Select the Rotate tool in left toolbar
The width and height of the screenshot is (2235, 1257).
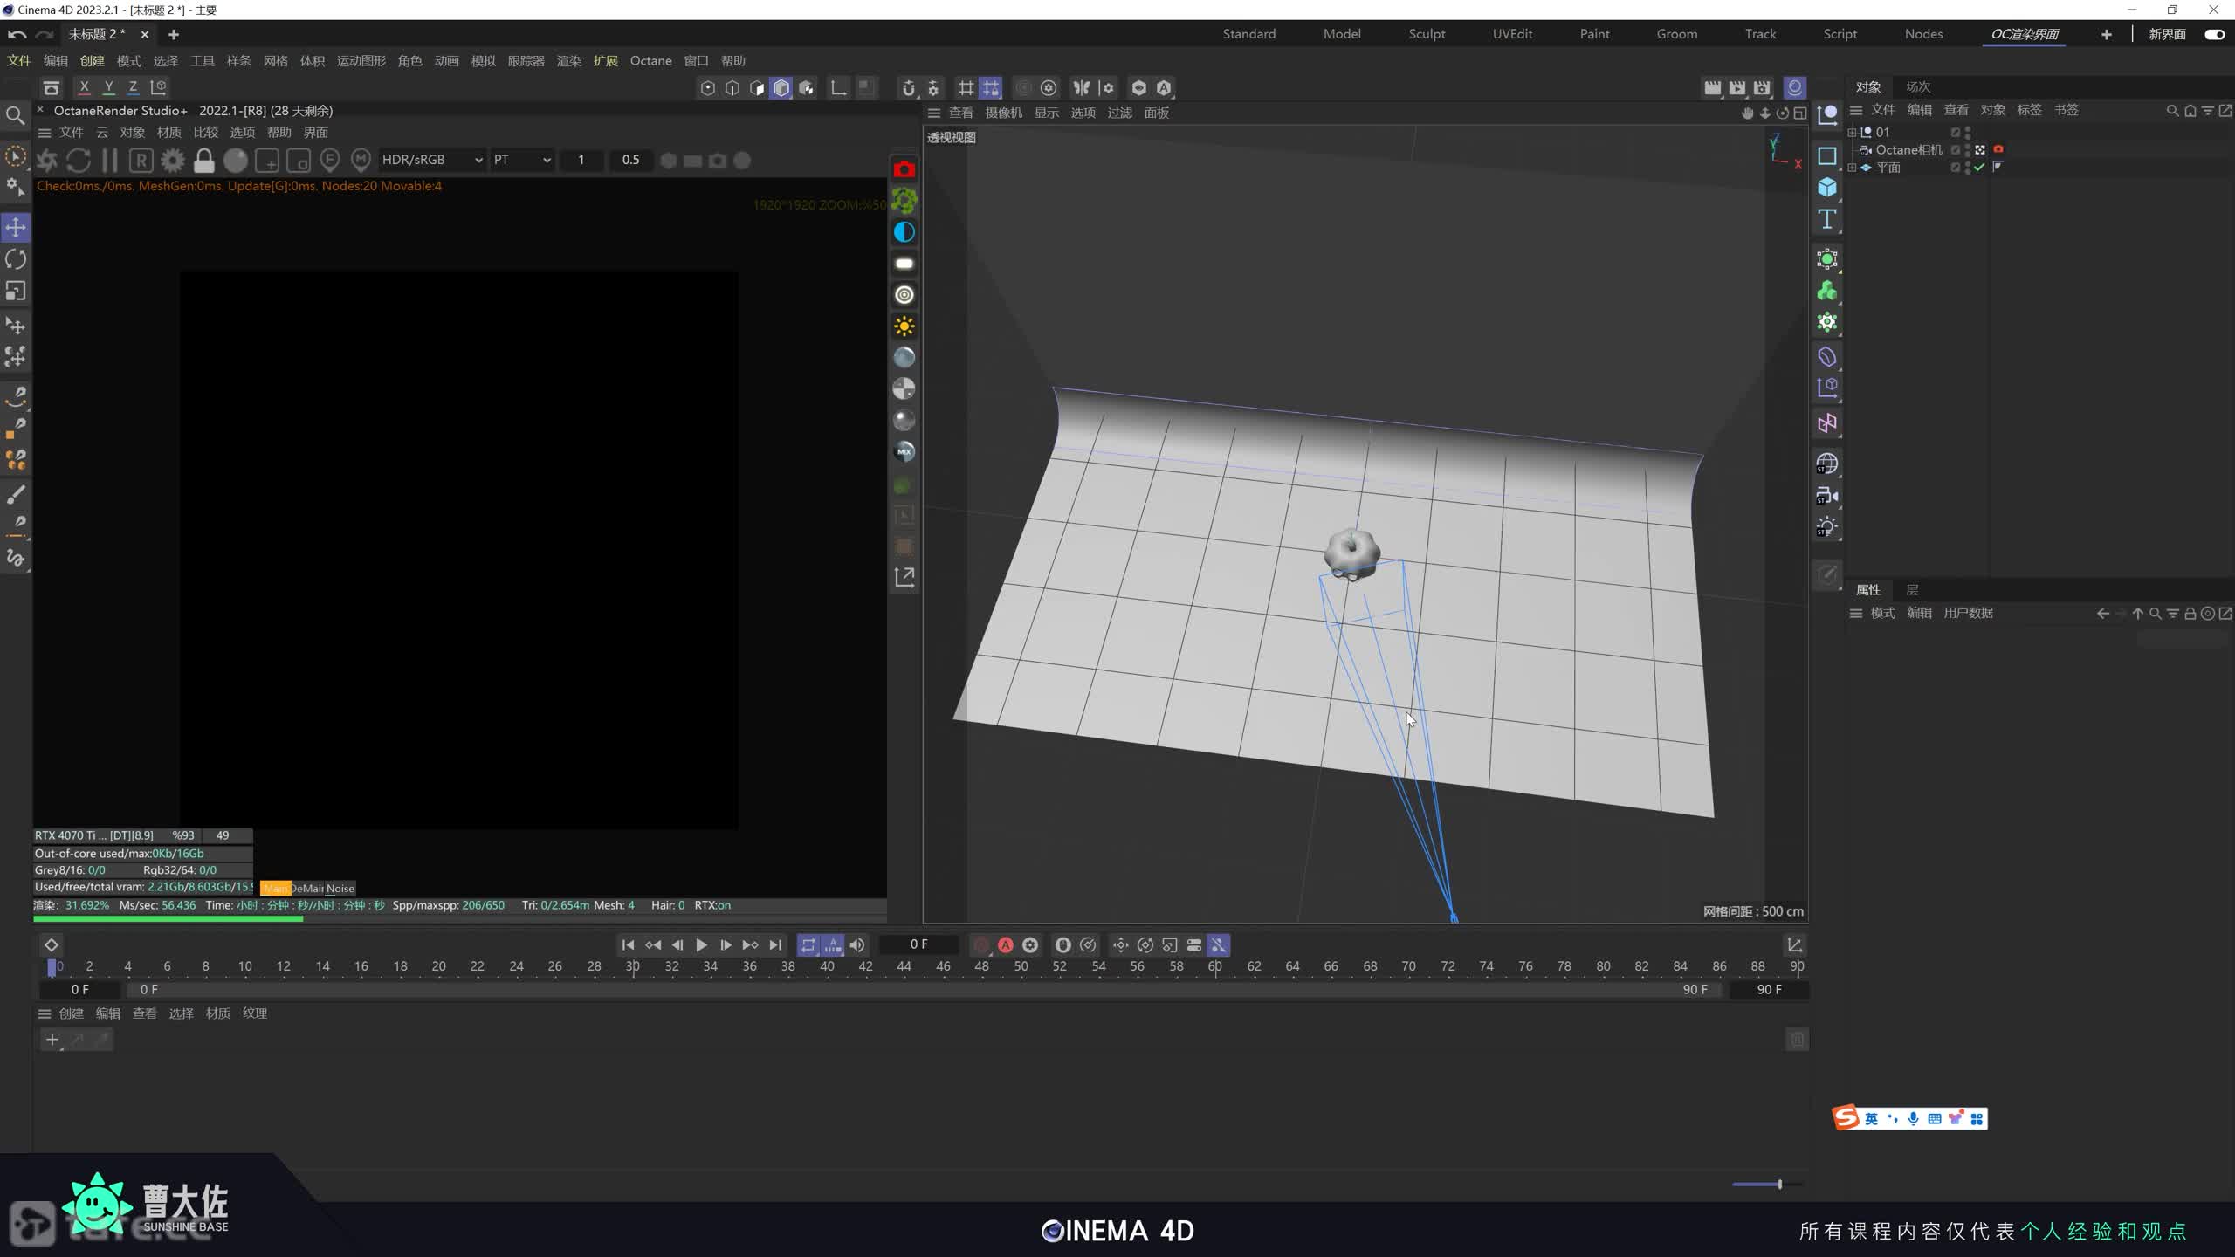coord(15,258)
